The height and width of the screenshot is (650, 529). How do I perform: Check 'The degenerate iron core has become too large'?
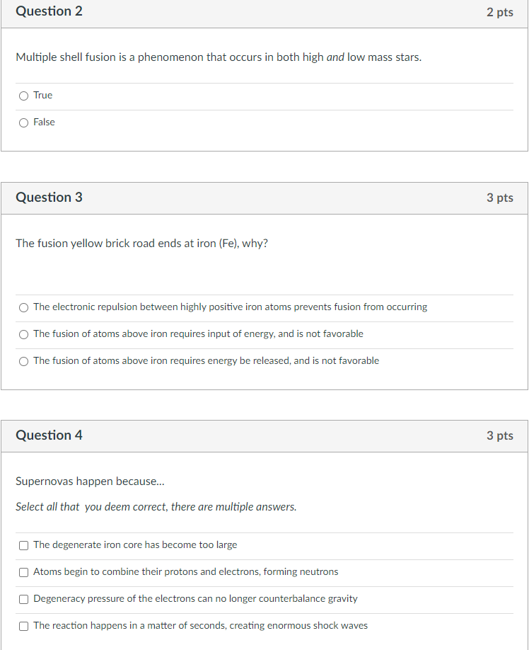coord(23,545)
